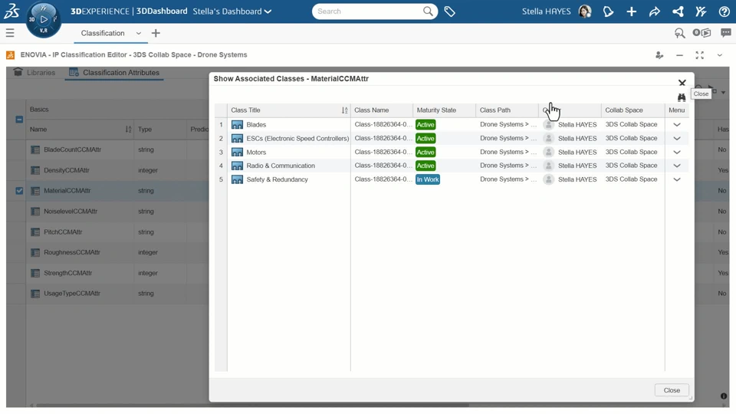Click the horizontal scrollbar at bottom

click(x=252, y=405)
